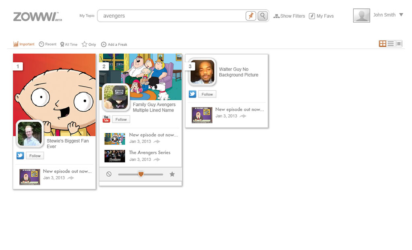This screenshot has width=412, height=250.
Task: Share New episode post on card 2
Action: (x=157, y=142)
